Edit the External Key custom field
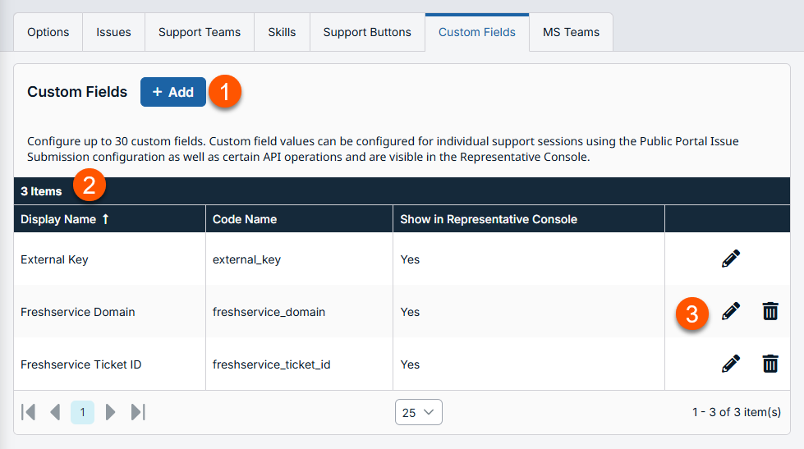The width and height of the screenshot is (804, 449). tap(730, 259)
